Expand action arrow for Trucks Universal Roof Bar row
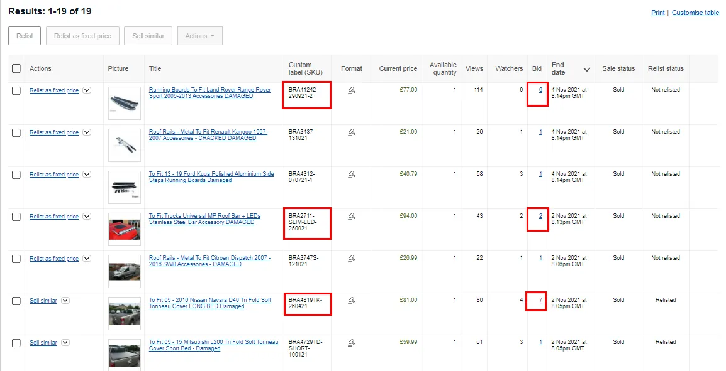The image size is (726, 371). point(87,216)
